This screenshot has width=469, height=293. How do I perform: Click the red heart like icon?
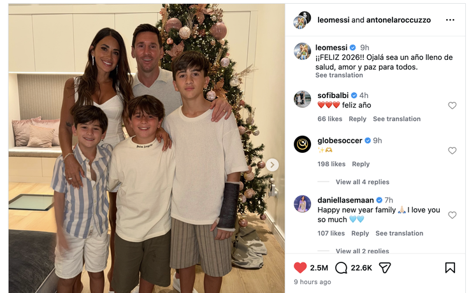point(300,268)
